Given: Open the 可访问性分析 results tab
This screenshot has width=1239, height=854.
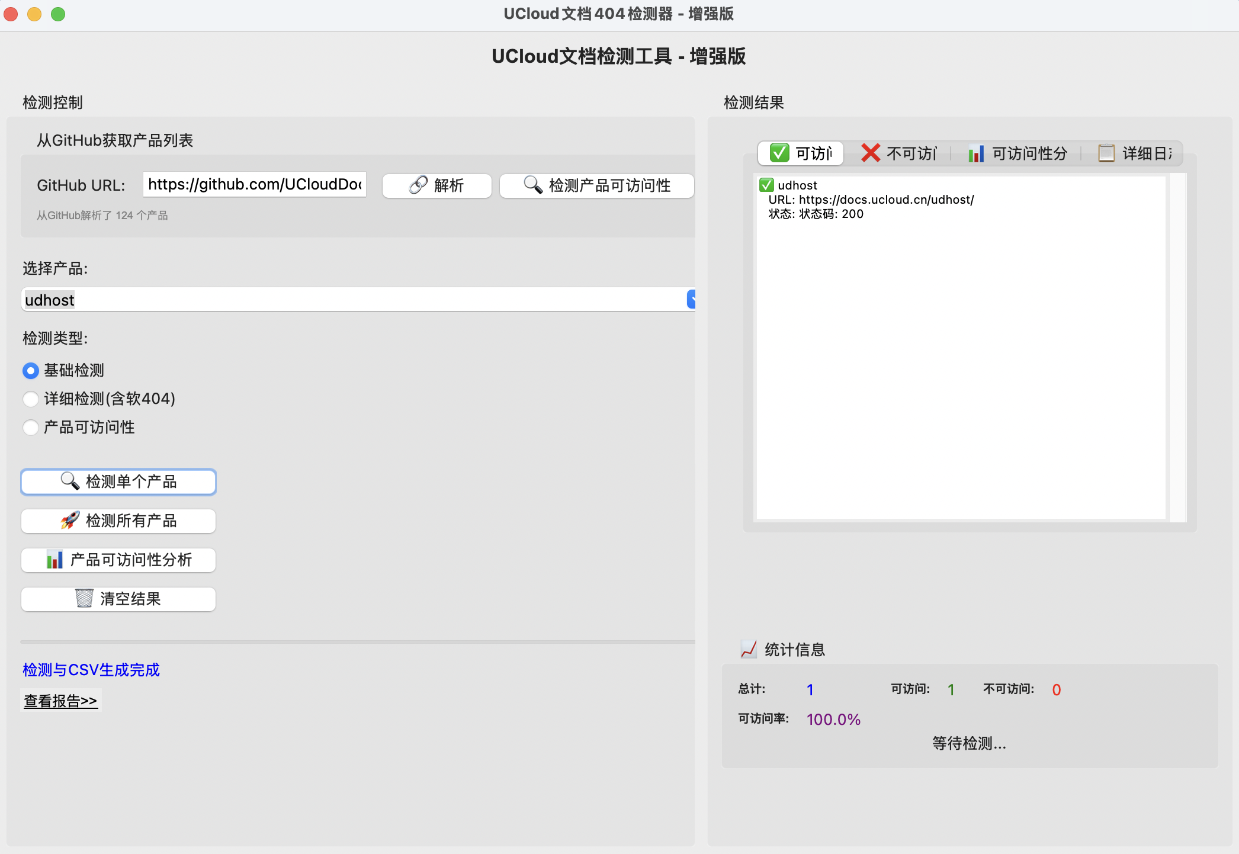Looking at the screenshot, I should click(x=1017, y=153).
